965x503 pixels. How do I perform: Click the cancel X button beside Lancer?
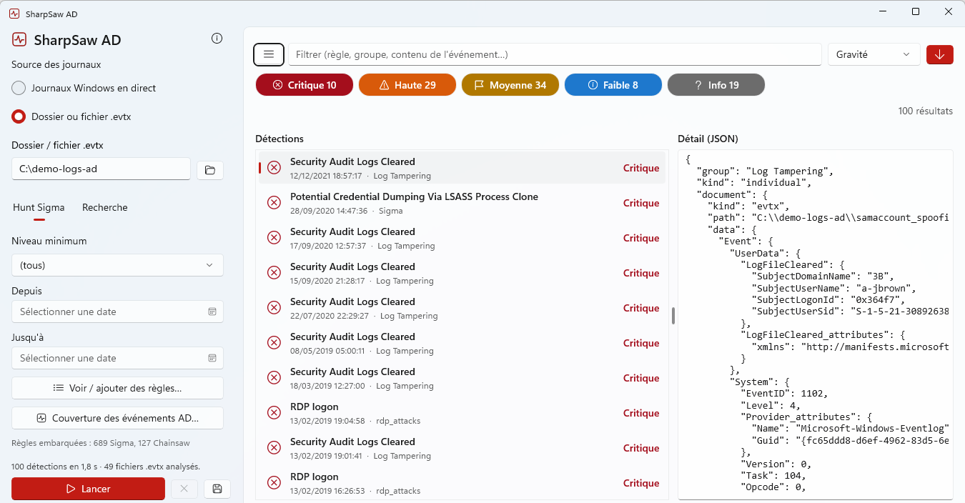pyautogui.click(x=184, y=489)
